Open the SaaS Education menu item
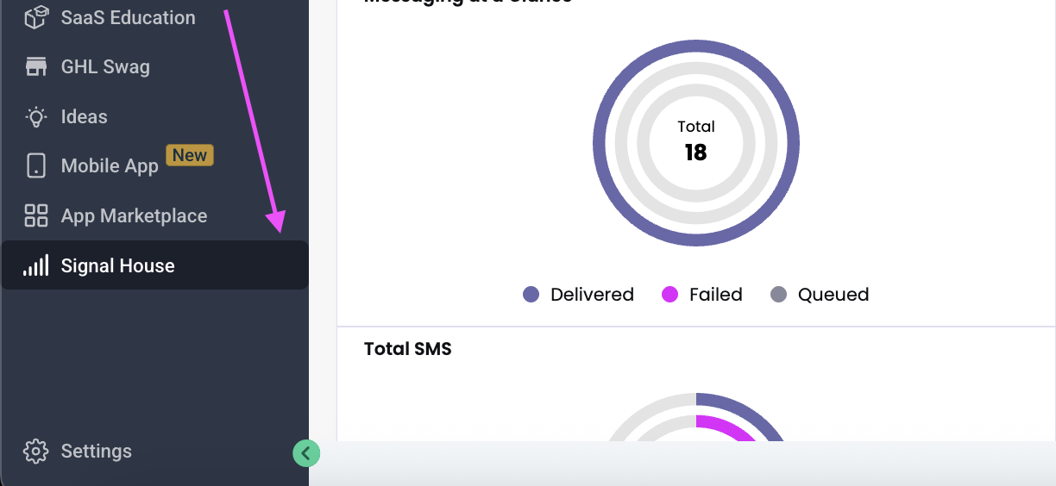 pos(128,17)
